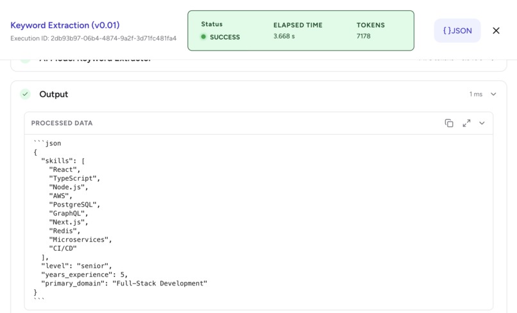Viewport: 517px width, 313px height.
Task: Click the TOKENS label
Action: pos(371,25)
